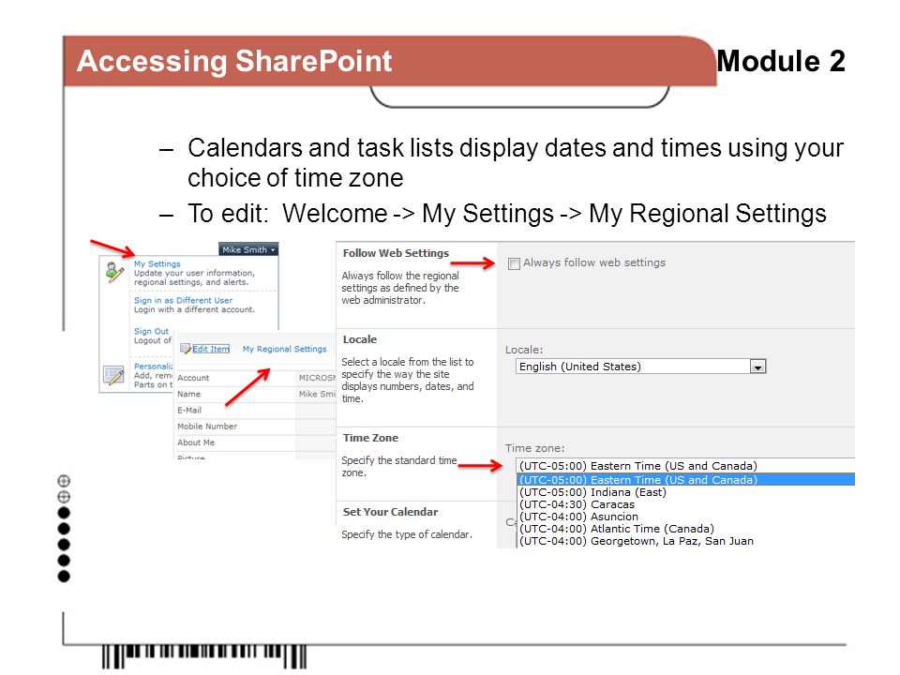Click the Time Zone section heading
This screenshot has width=900, height=675.
[x=371, y=438]
